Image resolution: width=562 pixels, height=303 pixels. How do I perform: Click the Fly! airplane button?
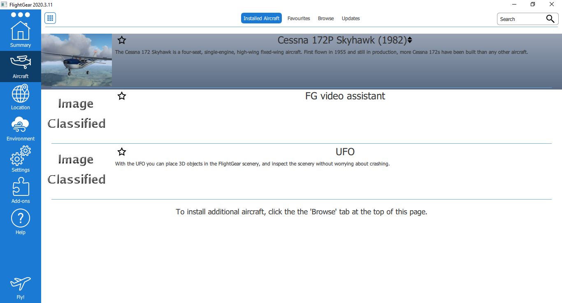21,288
